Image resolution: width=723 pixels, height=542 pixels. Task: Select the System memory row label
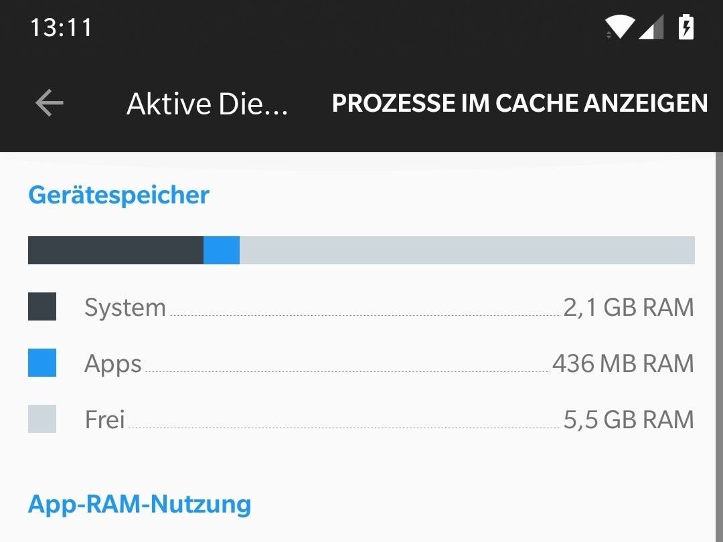125,307
